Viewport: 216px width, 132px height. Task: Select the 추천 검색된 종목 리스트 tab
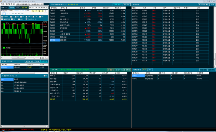59,5
